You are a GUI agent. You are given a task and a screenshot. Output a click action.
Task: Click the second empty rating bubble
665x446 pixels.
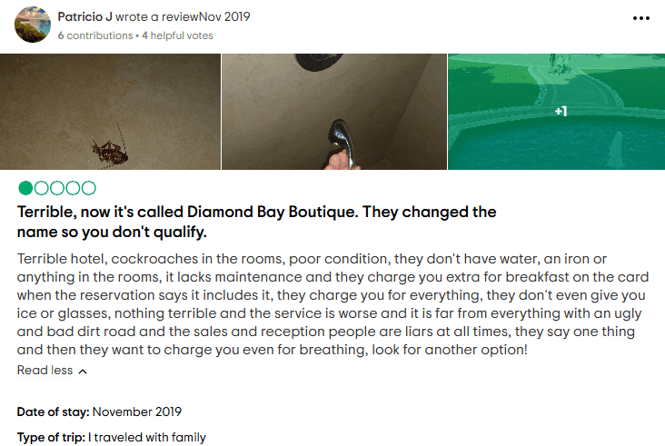[x=41, y=188]
